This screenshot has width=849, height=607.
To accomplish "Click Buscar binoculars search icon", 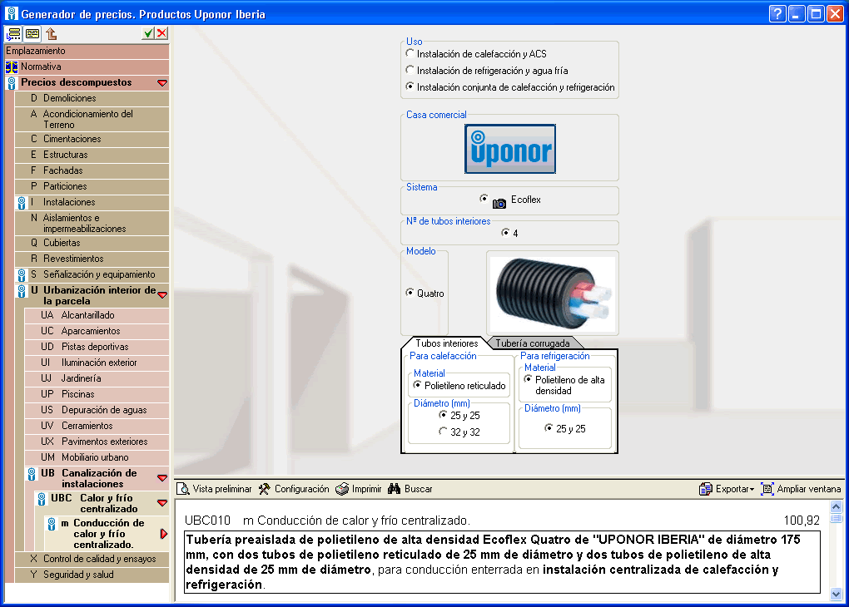I will pos(410,489).
